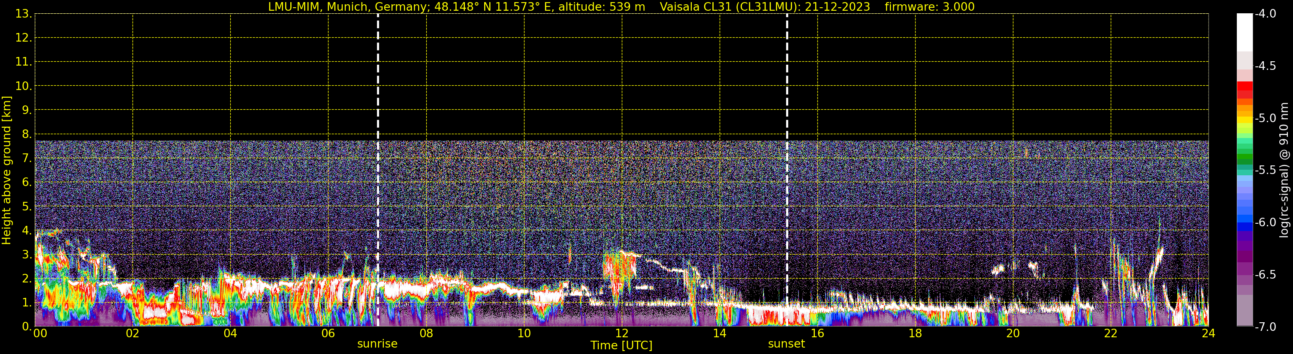Click the firmware: 3.000 text in the title
This screenshot has width=1293, height=354.
tap(930, 7)
